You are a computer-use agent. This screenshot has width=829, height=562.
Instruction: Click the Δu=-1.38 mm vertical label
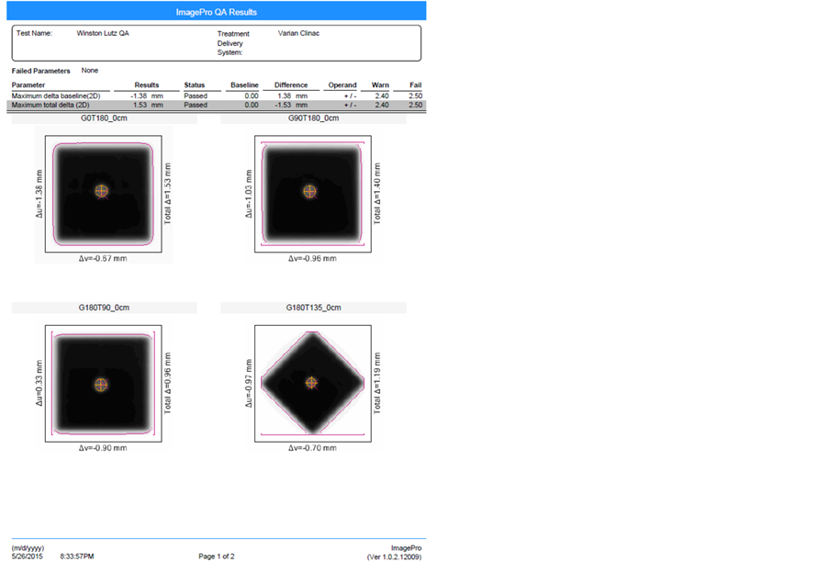pyautogui.click(x=39, y=194)
